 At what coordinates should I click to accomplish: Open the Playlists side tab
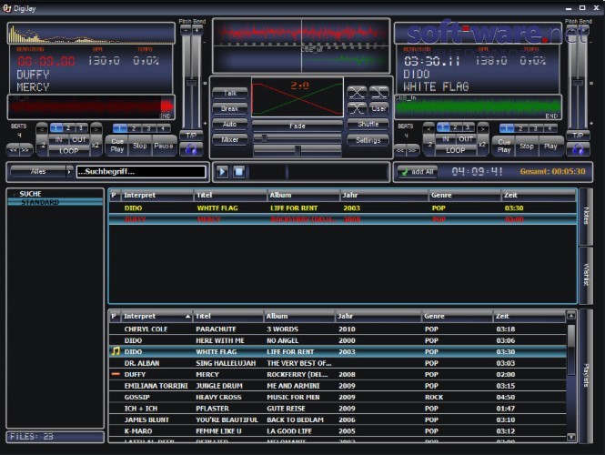pyautogui.click(x=586, y=375)
